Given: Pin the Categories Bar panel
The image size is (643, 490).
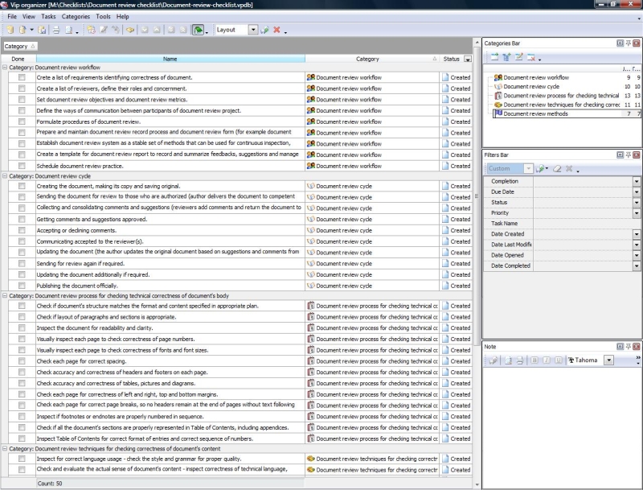Looking at the screenshot, I should click(629, 43).
